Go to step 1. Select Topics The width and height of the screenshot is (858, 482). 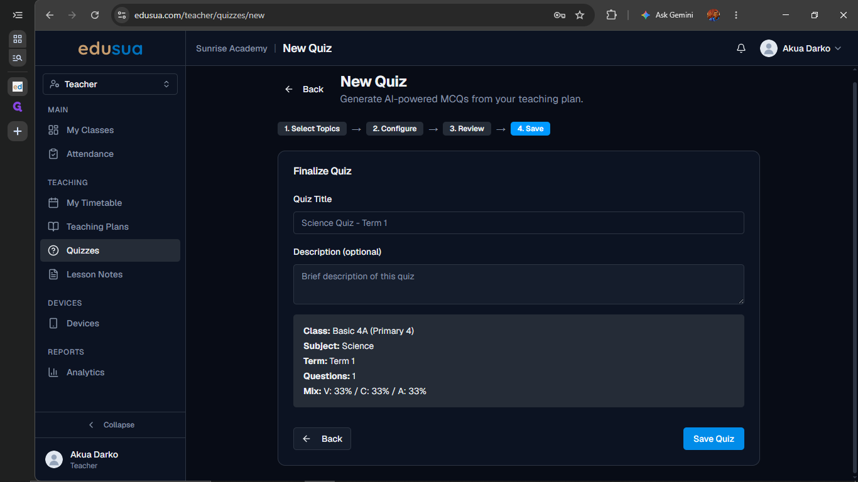click(312, 129)
